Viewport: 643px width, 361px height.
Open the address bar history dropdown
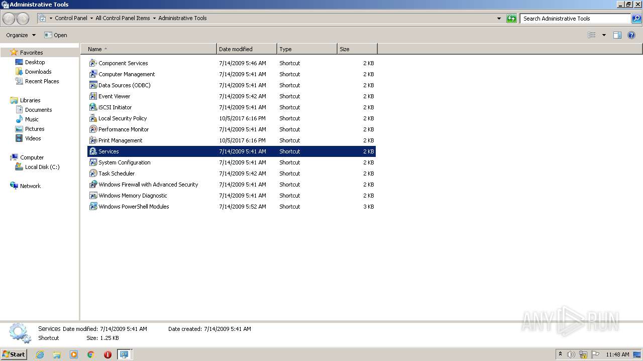(x=499, y=19)
